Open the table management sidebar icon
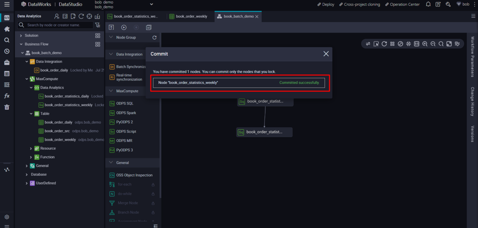 [x=7, y=73]
